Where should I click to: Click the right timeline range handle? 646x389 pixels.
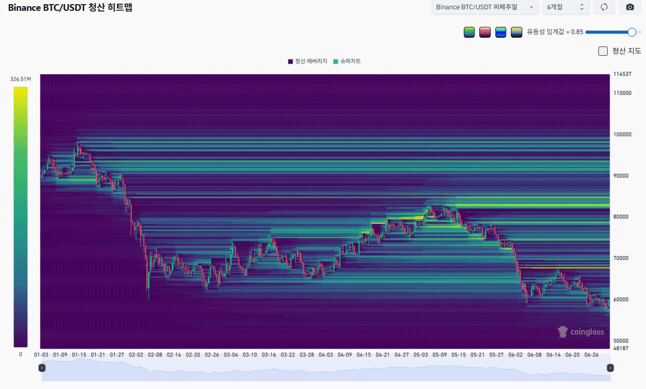point(610,368)
